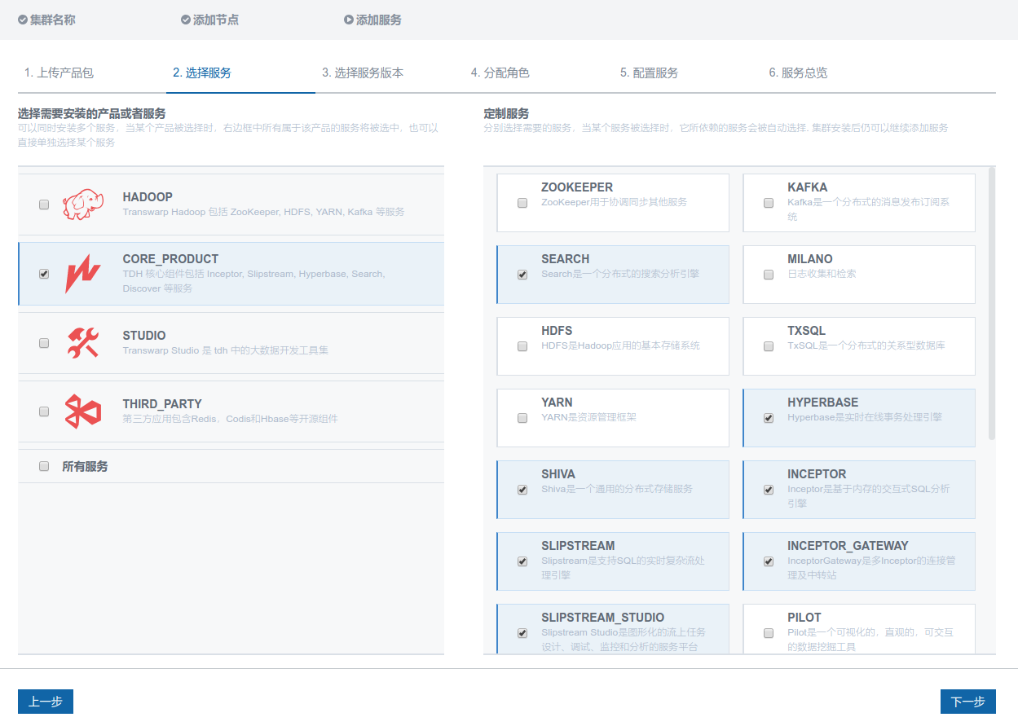This screenshot has height=726, width=1018.
Task: Click the PILOT service title
Action: [x=804, y=618]
